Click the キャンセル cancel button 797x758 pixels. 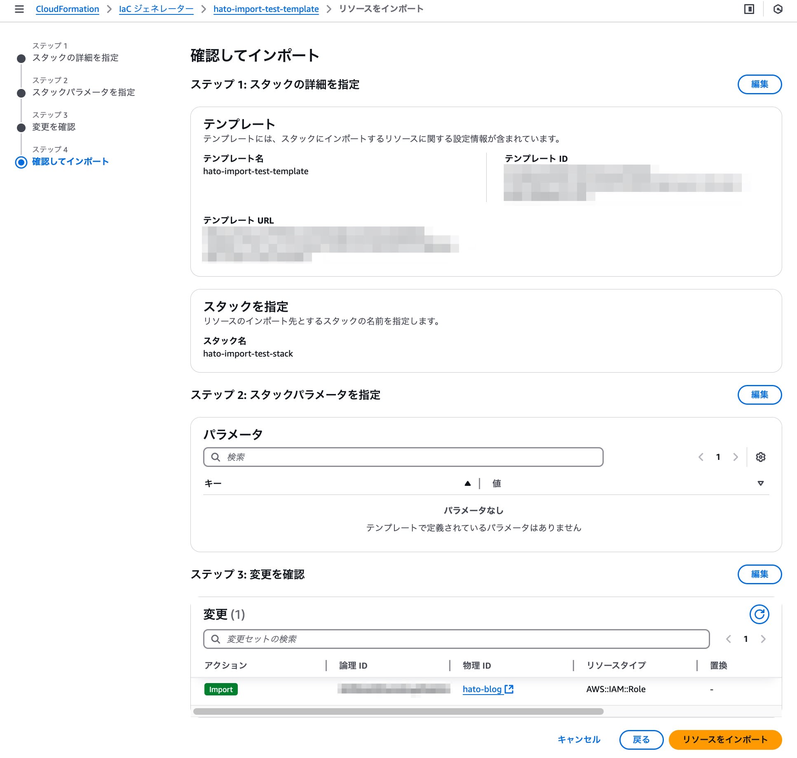tap(579, 739)
